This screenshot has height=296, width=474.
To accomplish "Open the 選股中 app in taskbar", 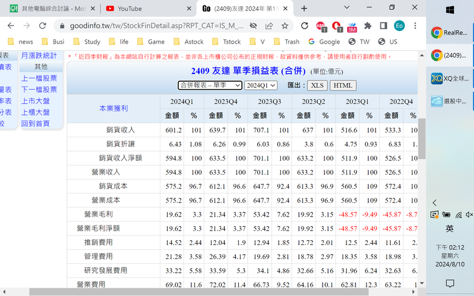I will point(450,101).
